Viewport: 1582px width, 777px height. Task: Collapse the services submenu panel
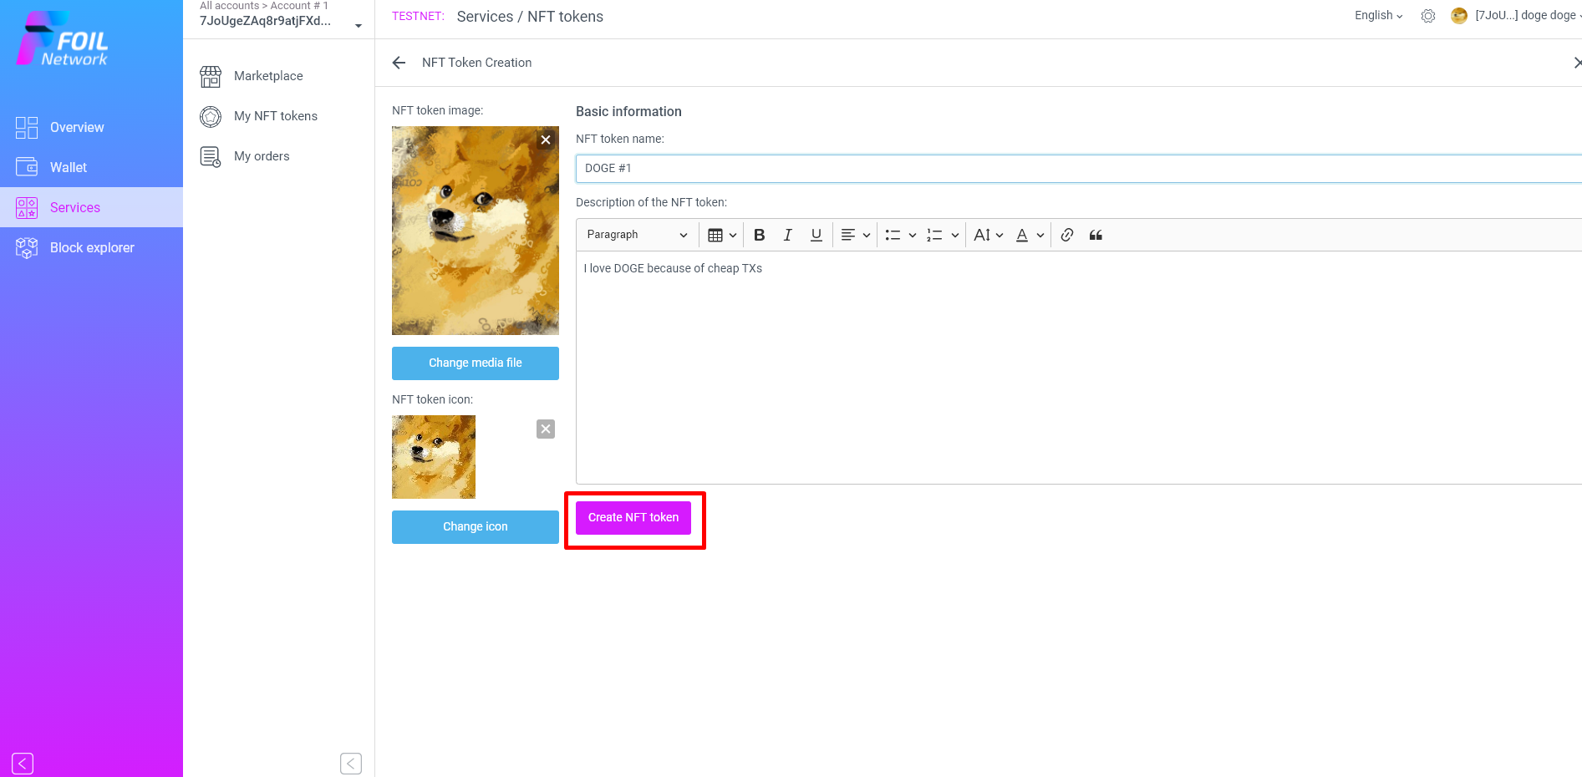351,763
